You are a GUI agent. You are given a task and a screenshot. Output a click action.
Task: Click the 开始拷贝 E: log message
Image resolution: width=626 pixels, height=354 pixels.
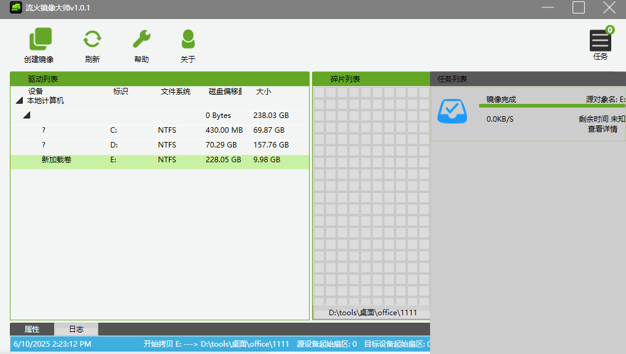[216, 344]
